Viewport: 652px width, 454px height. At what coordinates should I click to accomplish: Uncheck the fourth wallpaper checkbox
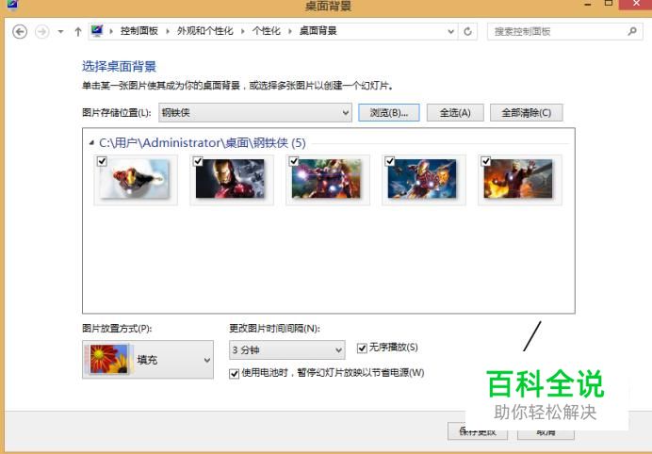click(390, 161)
